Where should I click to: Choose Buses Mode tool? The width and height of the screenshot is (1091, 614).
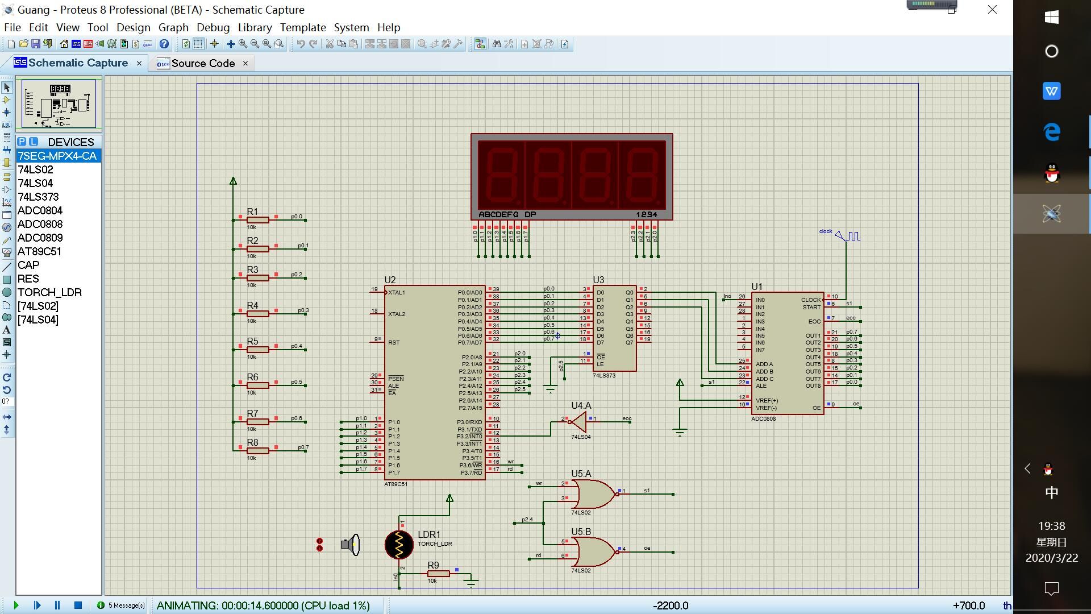pos(7,150)
